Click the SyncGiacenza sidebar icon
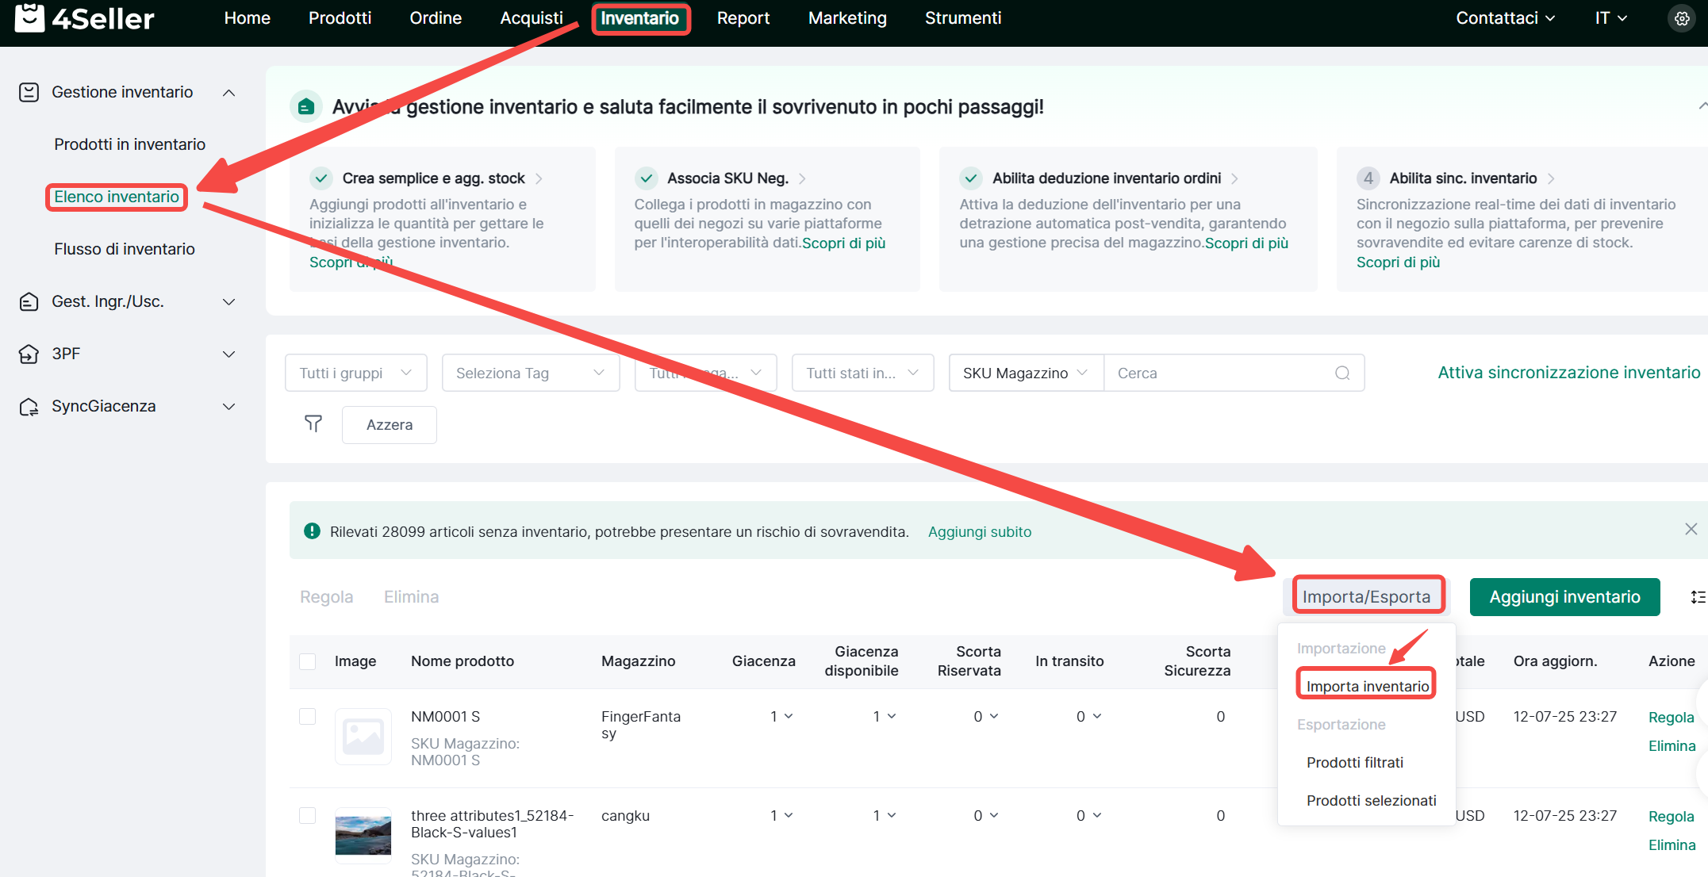Viewport: 1708px width, 877px height. pos(29,406)
